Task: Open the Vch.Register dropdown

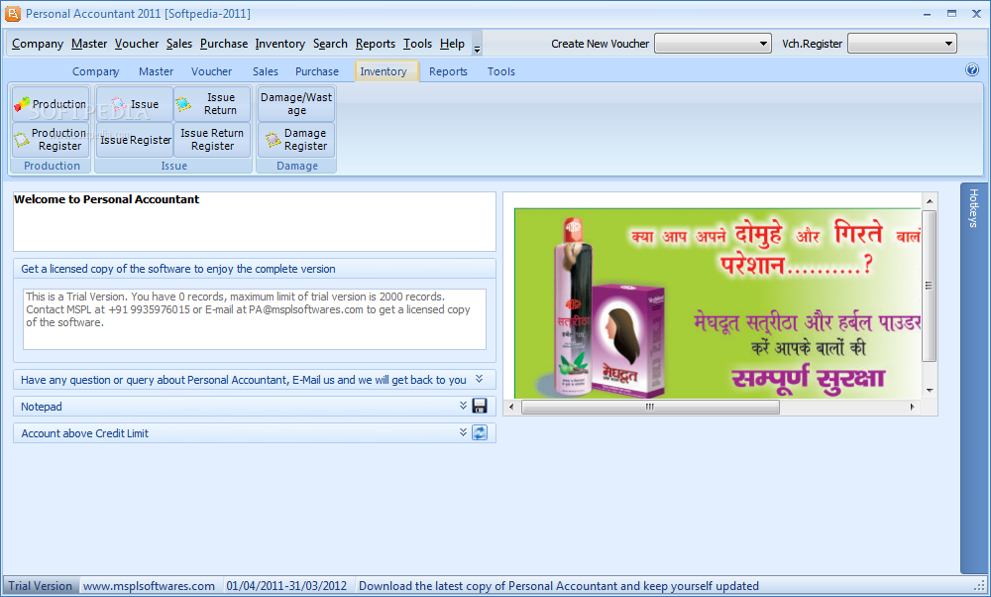Action: pyautogui.click(x=901, y=44)
